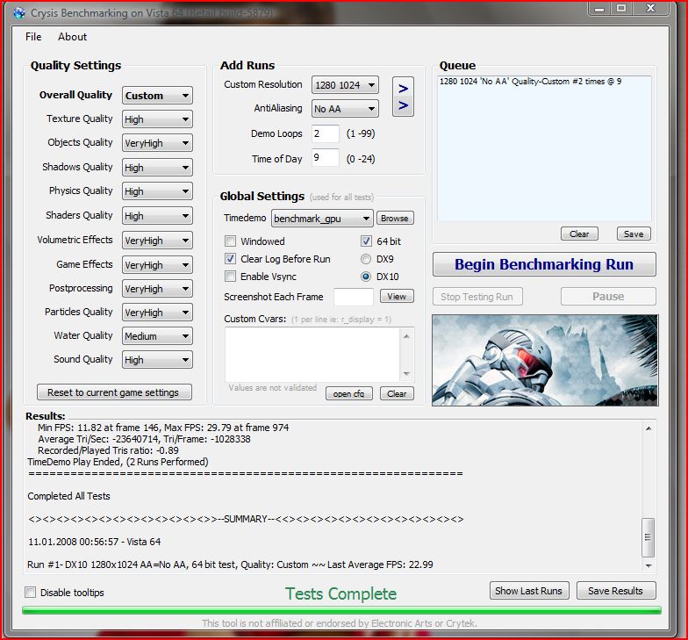
Task: Click the Min FPS result line
Action: coord(163,428)
